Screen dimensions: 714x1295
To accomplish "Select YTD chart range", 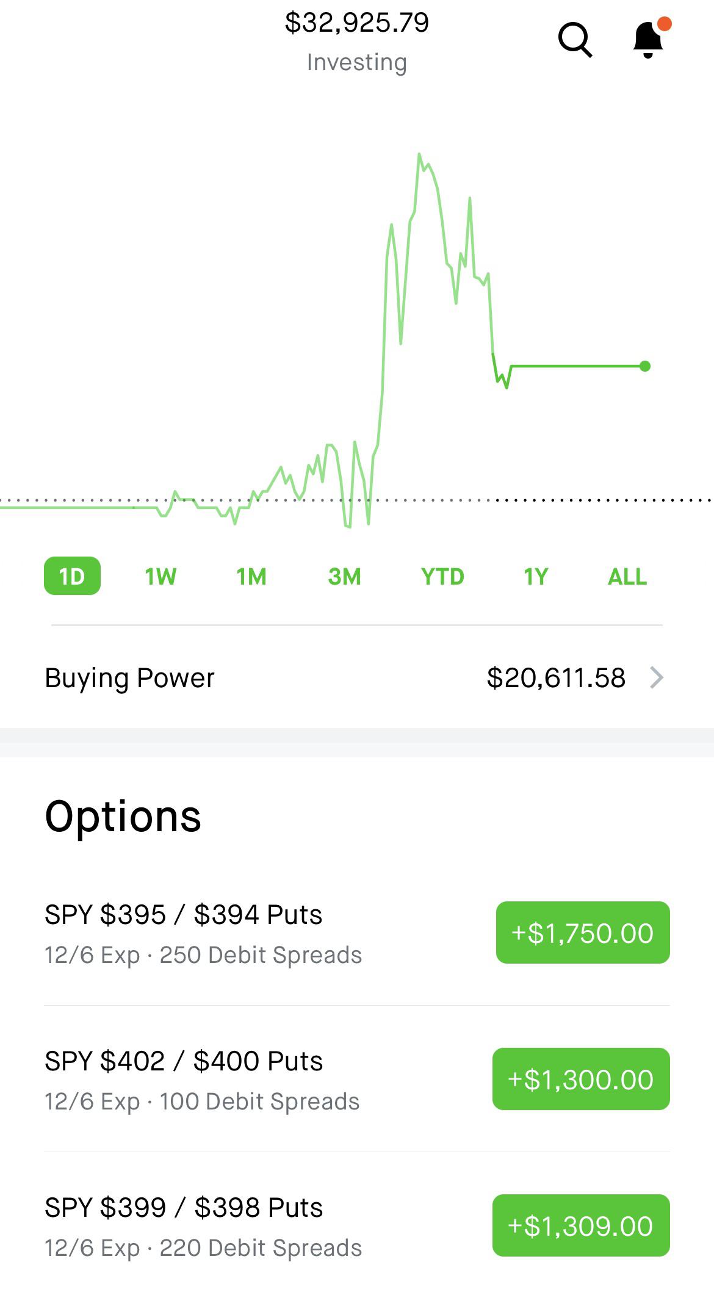I will [x=442, y=576].
